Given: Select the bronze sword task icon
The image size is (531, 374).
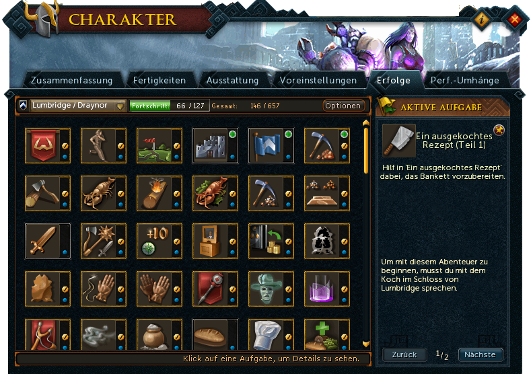Looking at the screenshot, I should [48, 241].
